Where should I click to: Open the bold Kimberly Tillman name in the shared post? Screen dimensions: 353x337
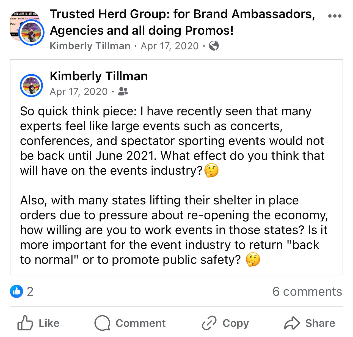pos(99,76)
